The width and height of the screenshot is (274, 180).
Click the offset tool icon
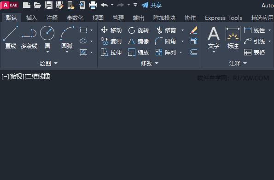[193, 52]
